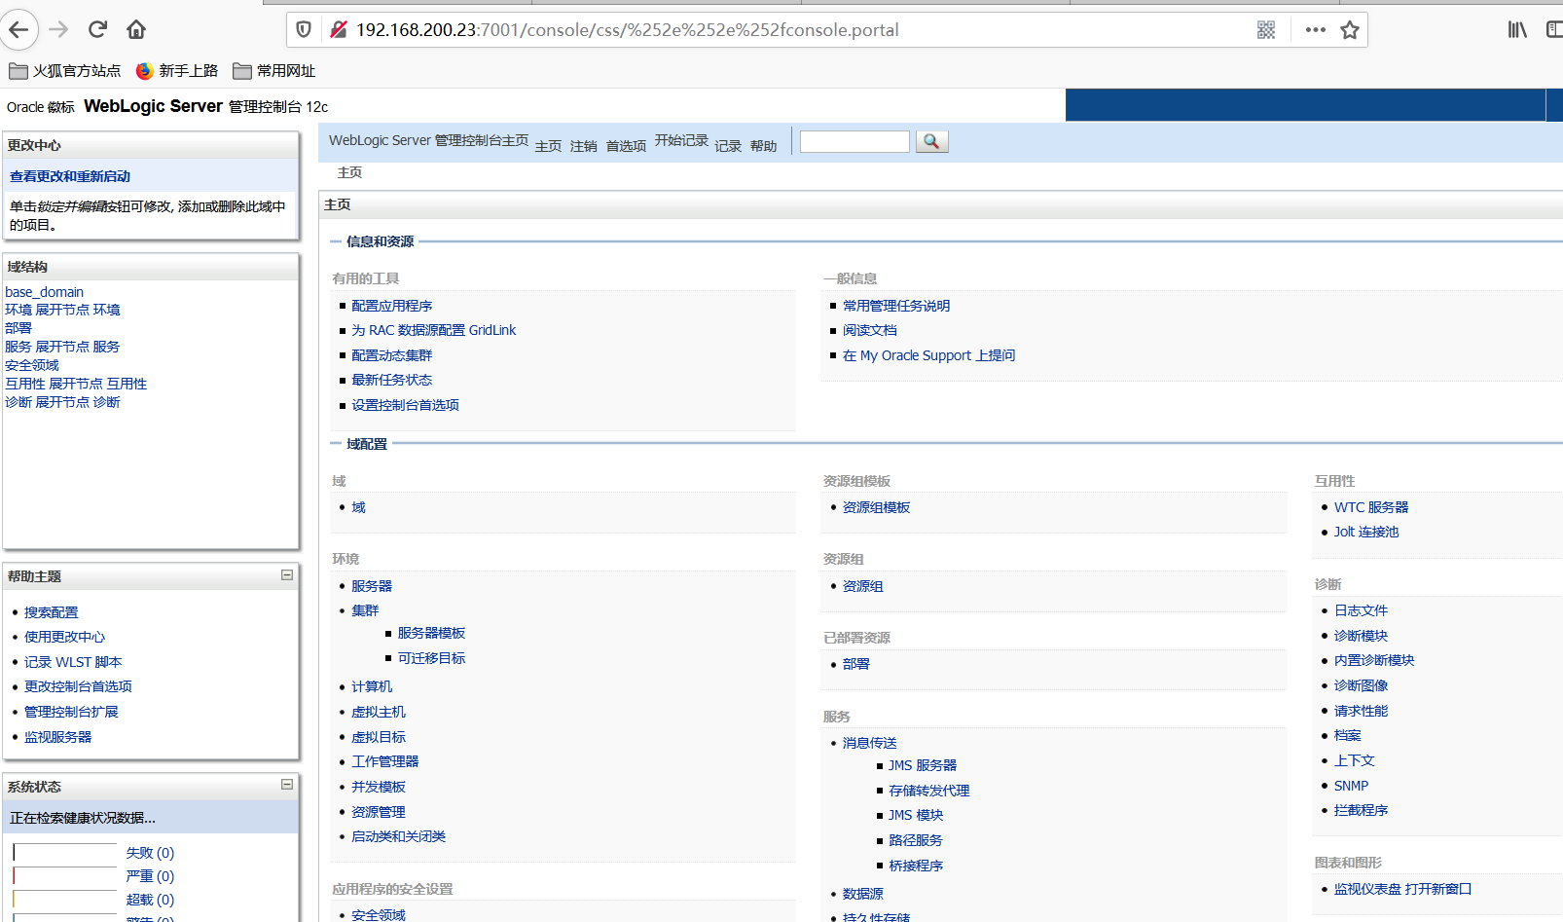Open Jolt 连接池 link
The image size is (1563, 922).
(x=1366, y=532)
